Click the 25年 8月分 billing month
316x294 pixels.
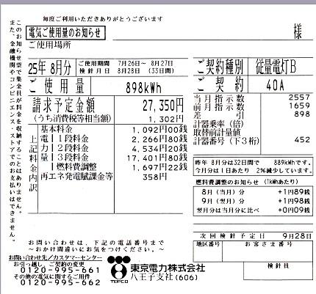click(50, 67)
